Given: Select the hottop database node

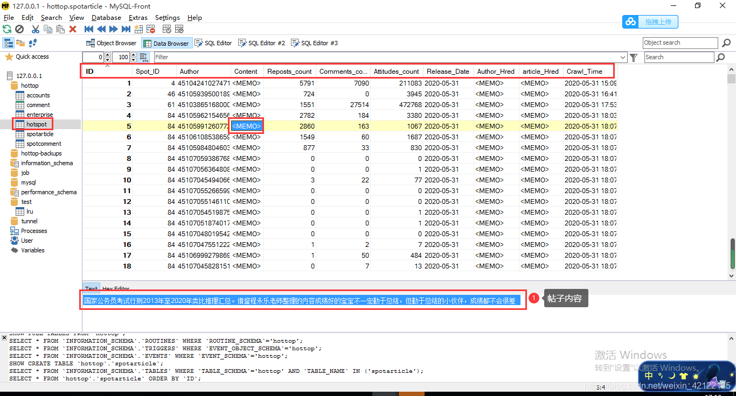Looking at the screenshot, I should coord(25,86).
